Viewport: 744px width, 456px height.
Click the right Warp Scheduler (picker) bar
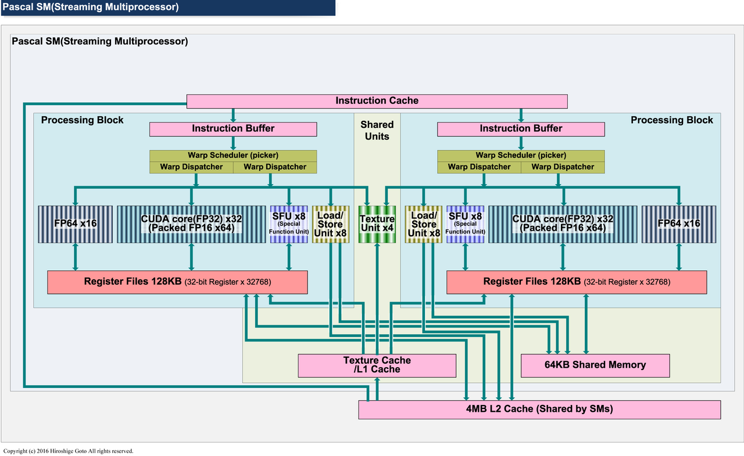pyautogui.click(x=521, y=155)
